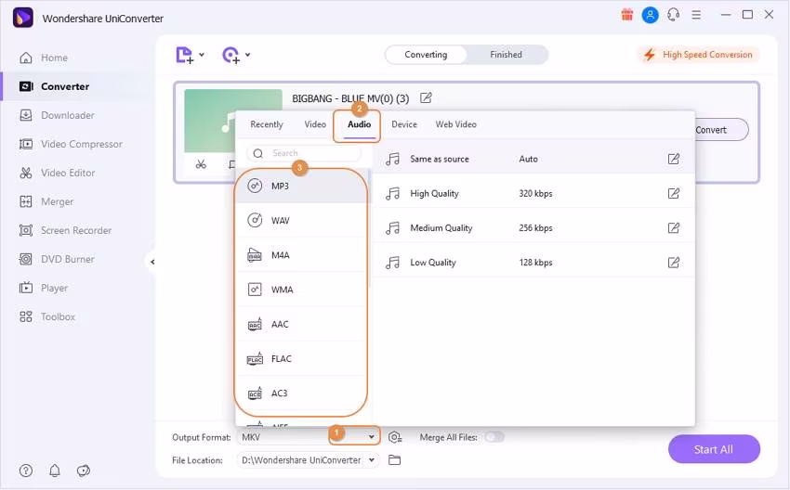Choose WAV audio format
This screenshot has height=490, width=790.
pyautogui.click(x=301, y=220)
